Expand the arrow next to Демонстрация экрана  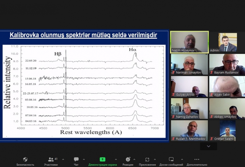click(x=116, y=160)
